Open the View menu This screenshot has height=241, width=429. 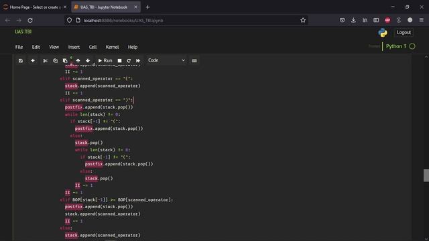pos(54,47)
